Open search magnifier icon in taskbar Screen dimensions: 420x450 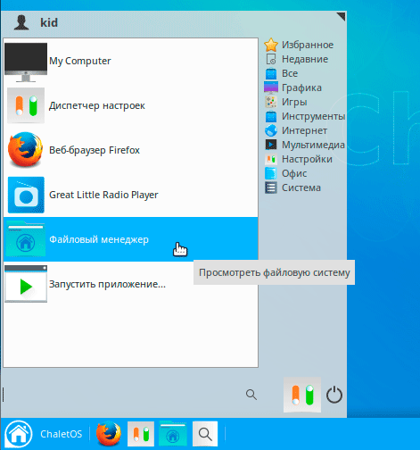(205, 434)
